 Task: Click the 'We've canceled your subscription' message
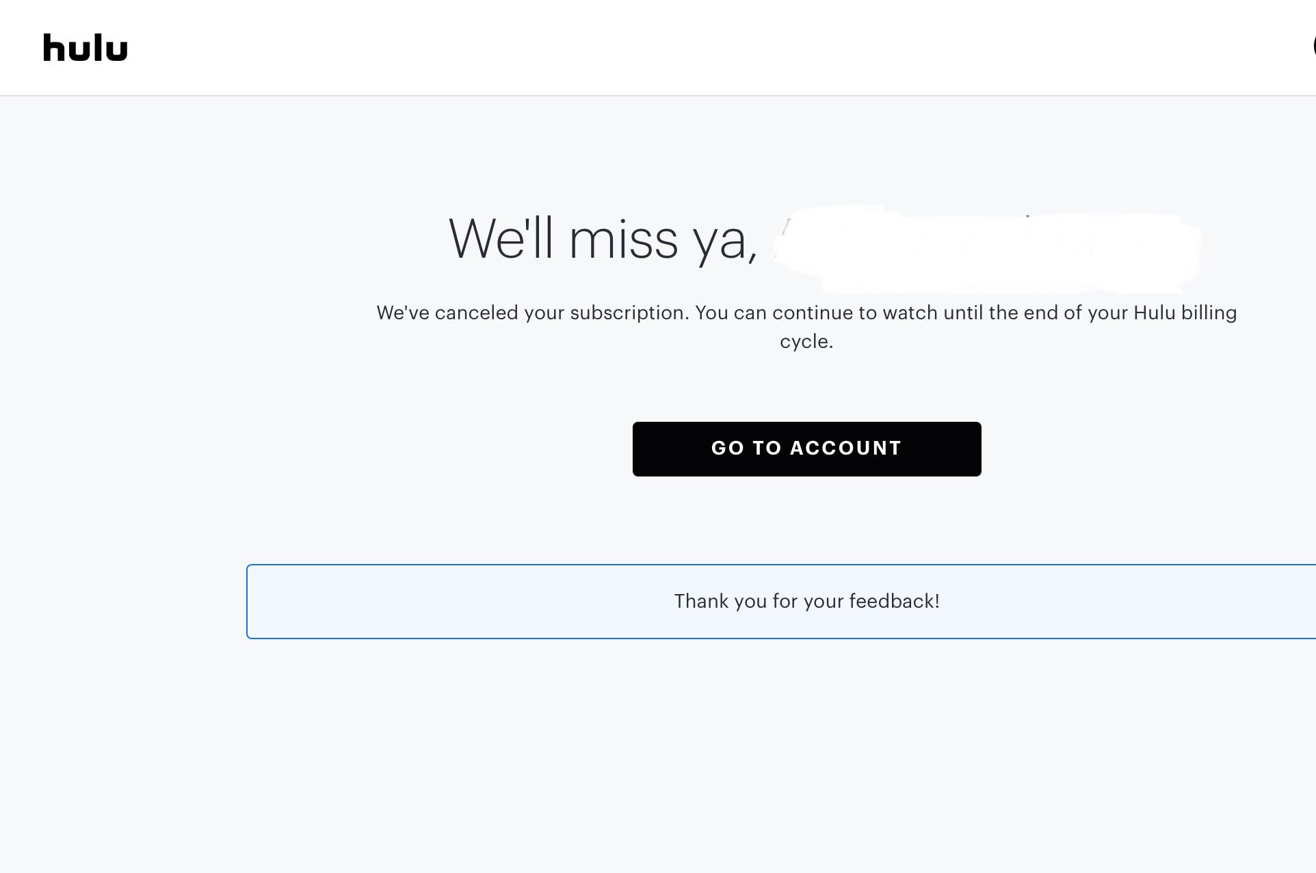point(806,327)
